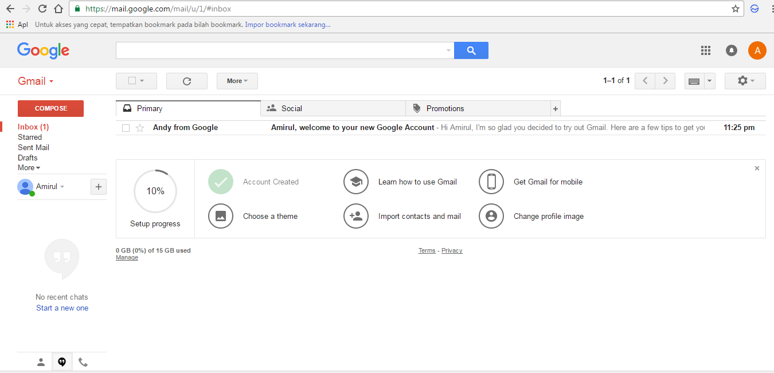This screenshot has width=774, height=373.
Task: Tick the checkbox for Andy from Google email
Action: tap(126, 128)
